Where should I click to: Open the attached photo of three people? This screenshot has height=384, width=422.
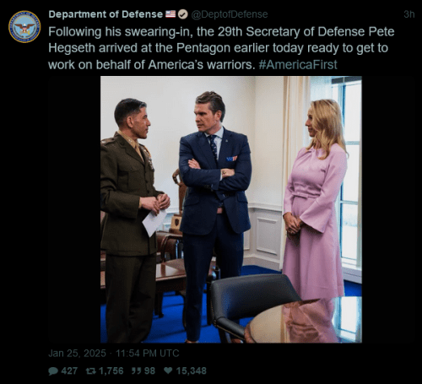coord(231,209)
